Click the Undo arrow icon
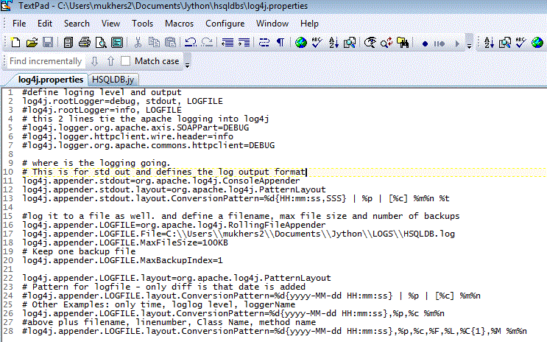Screen dimensions: 547x342 tap(191, 43)
